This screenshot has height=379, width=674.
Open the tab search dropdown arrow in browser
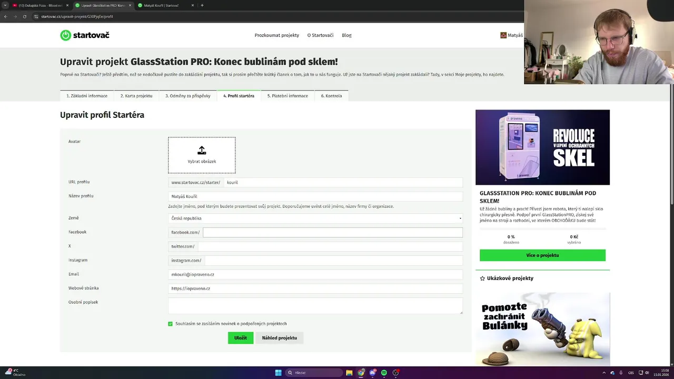click(5, 5)
